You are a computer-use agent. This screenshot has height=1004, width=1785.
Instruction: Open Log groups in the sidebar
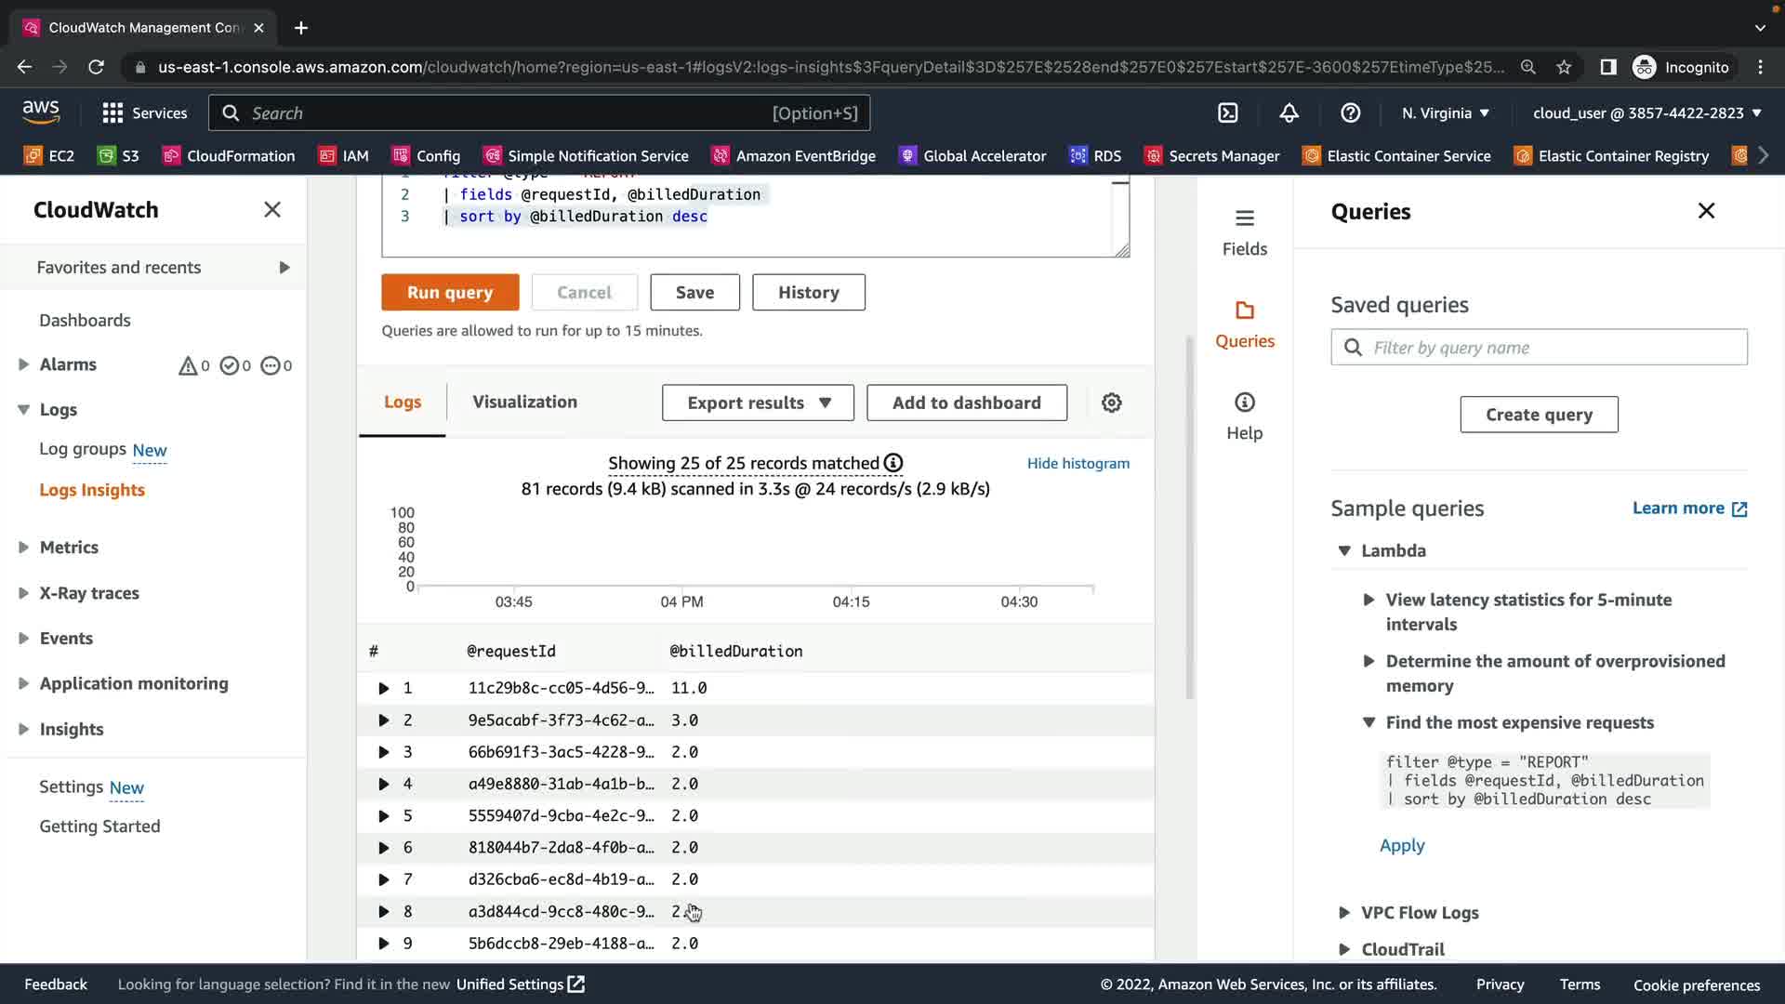83,449
